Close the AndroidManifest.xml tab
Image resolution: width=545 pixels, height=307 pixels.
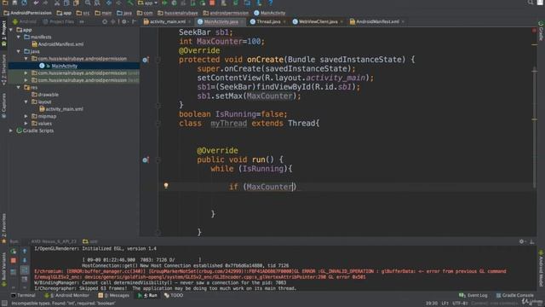(403, 21)
